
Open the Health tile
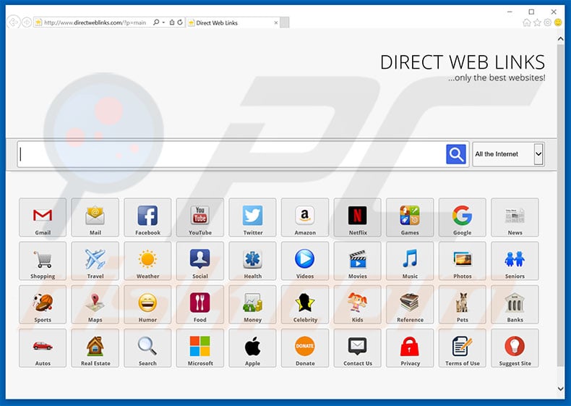click(x=252, y=261)
